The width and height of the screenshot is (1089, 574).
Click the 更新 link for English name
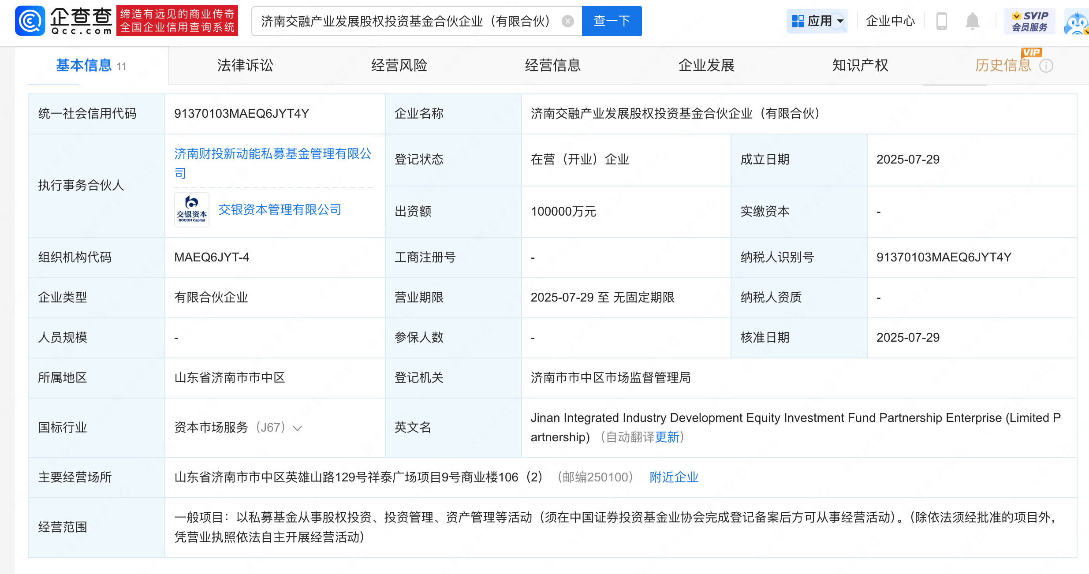(667, 437)
